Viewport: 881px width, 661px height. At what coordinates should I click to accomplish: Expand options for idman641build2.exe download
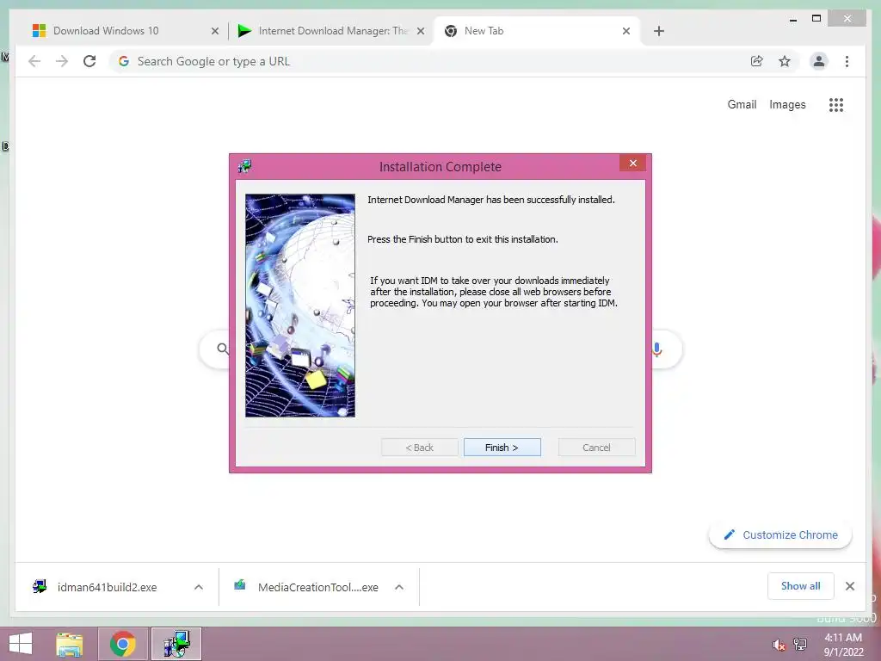199,587
